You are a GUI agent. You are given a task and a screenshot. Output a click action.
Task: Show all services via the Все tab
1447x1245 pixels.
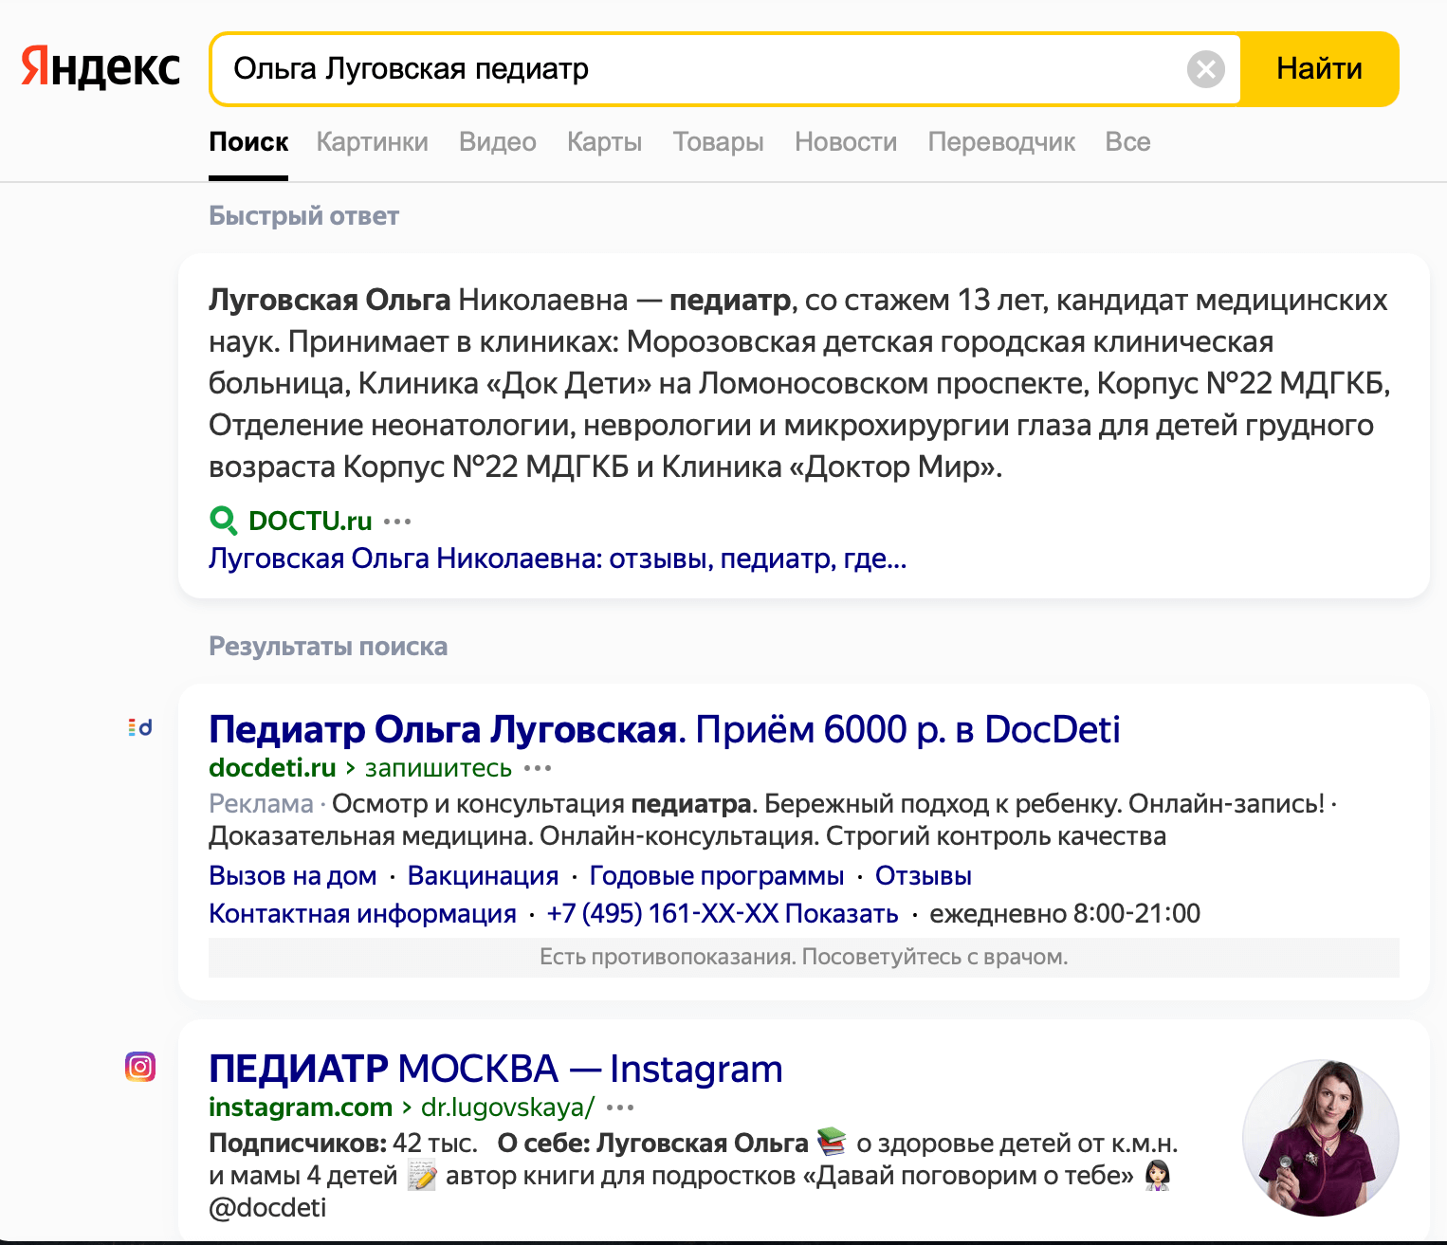(x=1127, y=142)
